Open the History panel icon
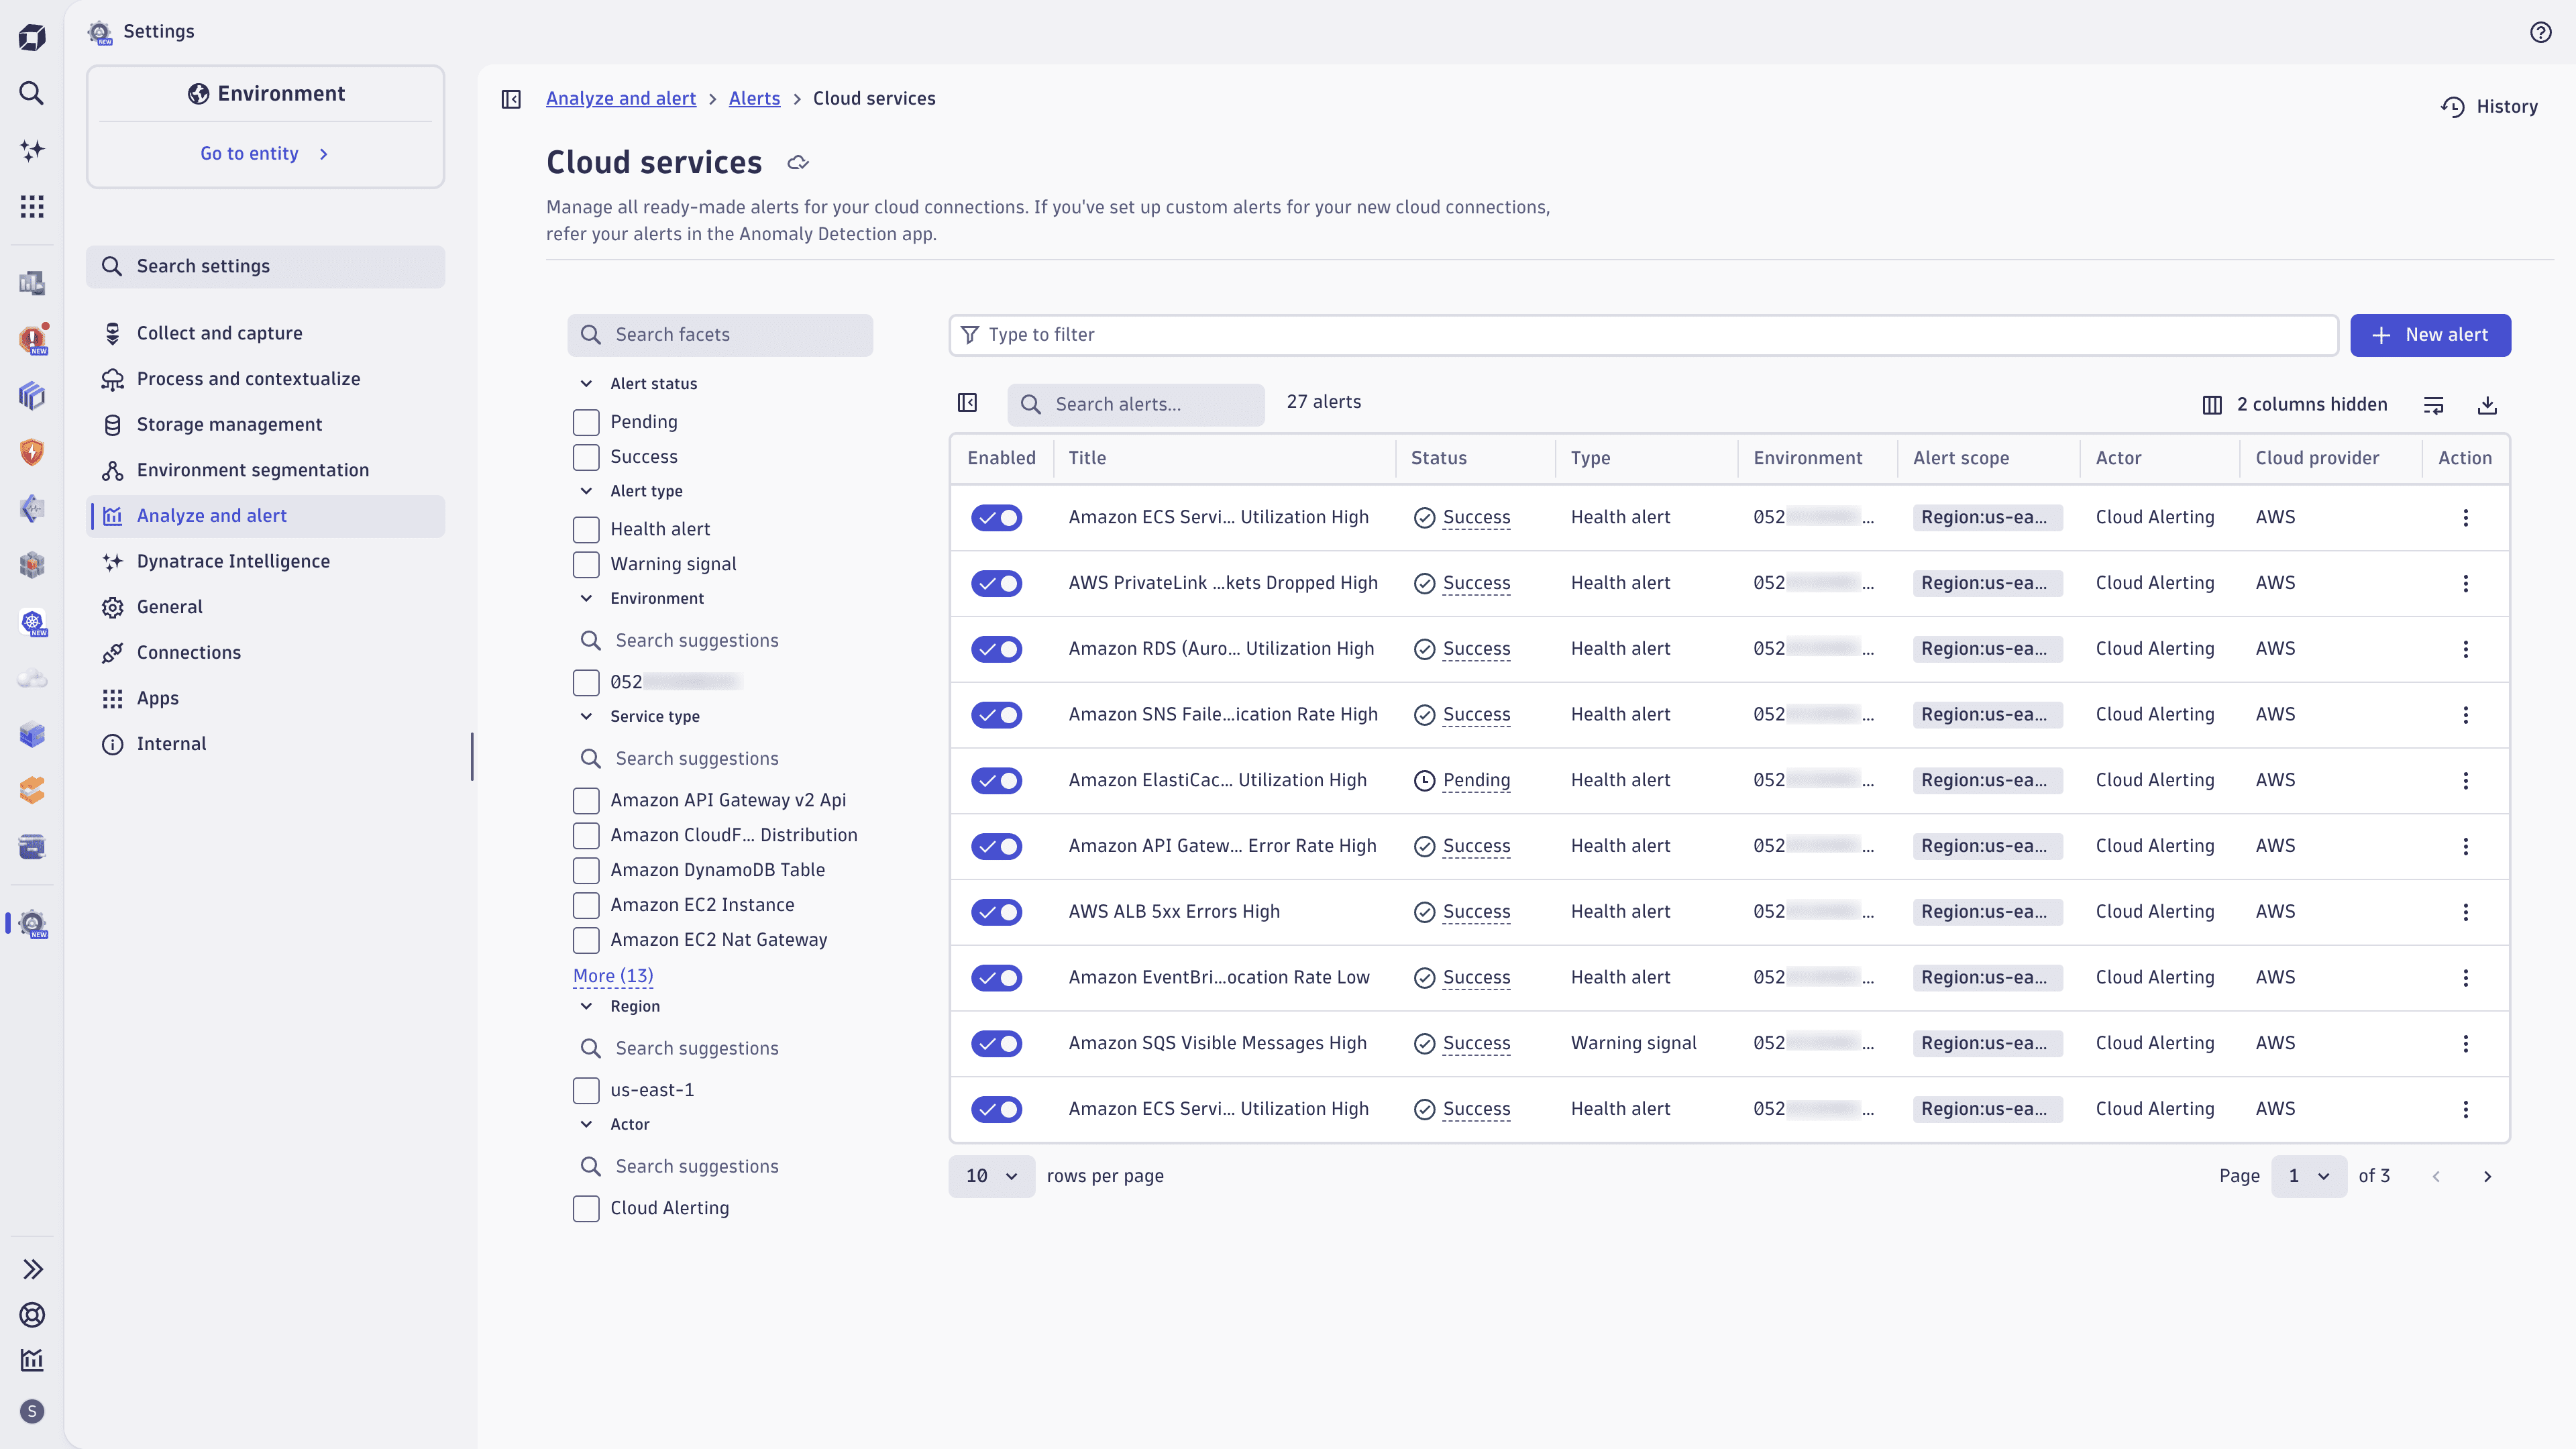This screenshot has height=1449, width=2576. tap(2453, 107)
